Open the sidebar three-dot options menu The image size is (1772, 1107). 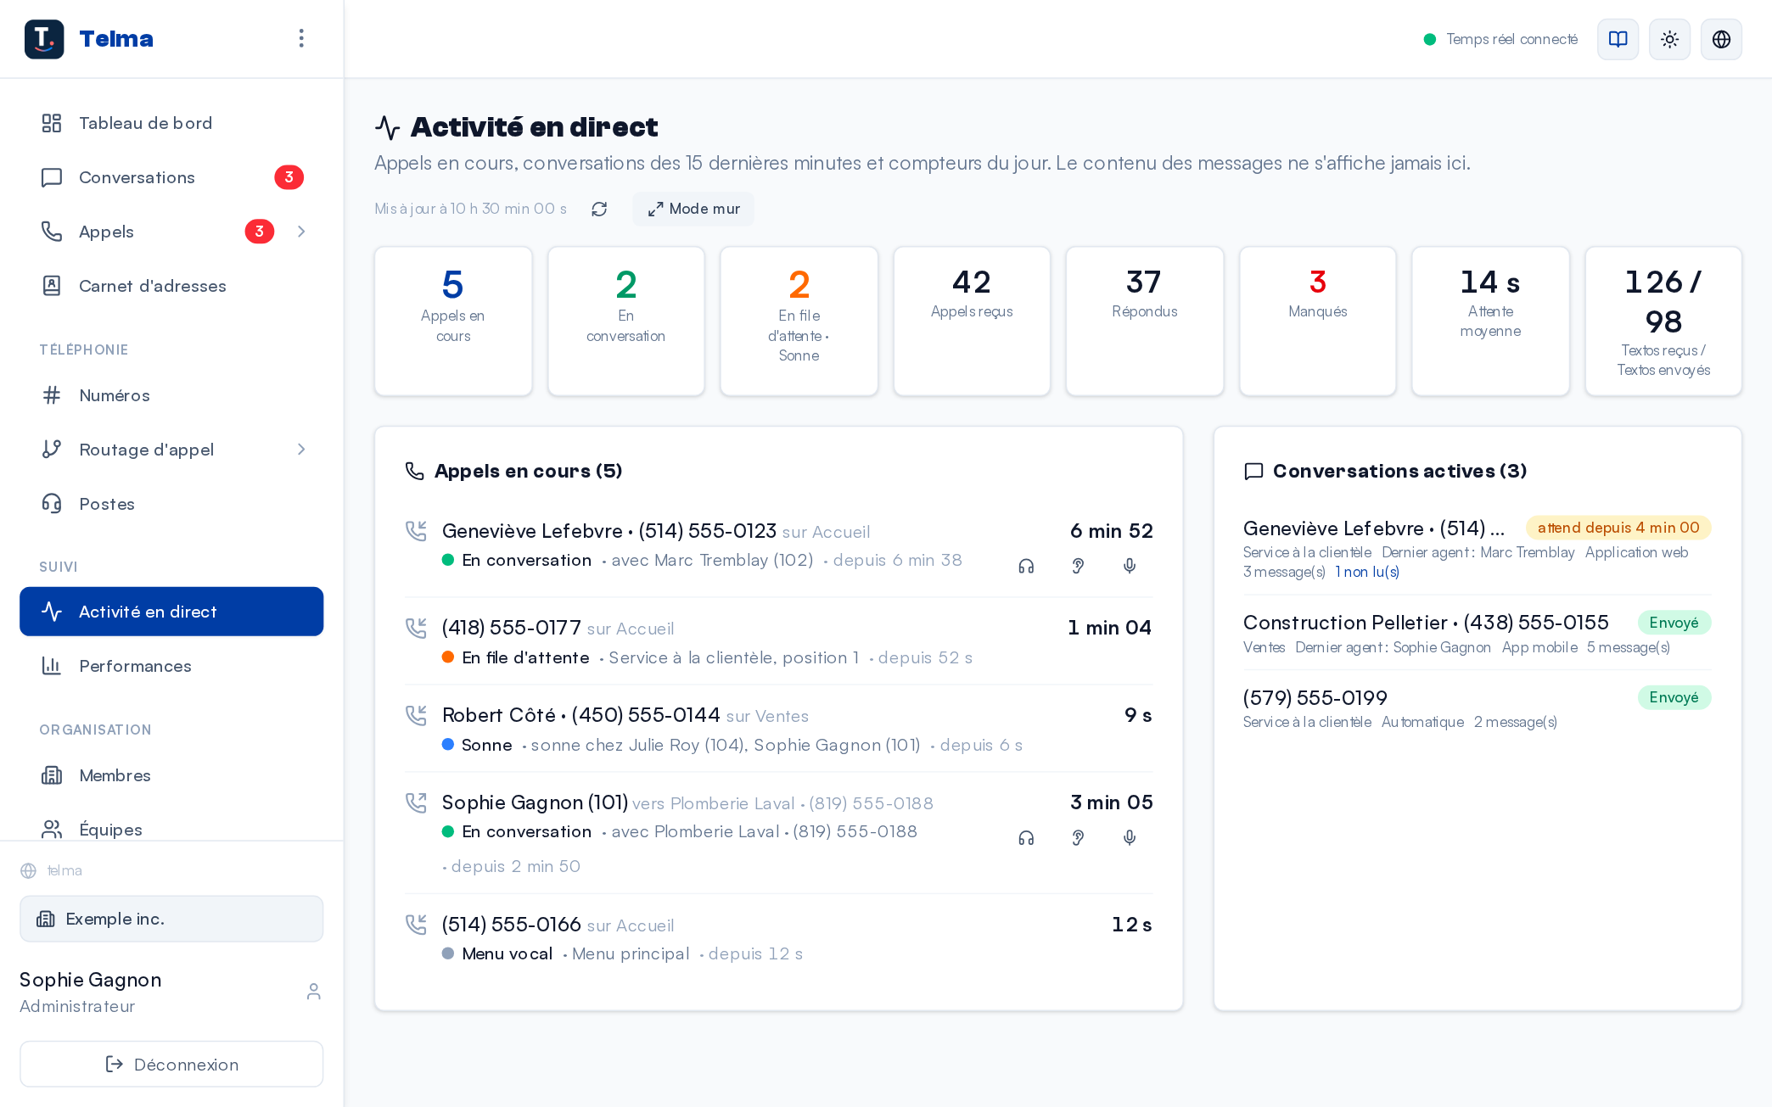pos(301,38)
